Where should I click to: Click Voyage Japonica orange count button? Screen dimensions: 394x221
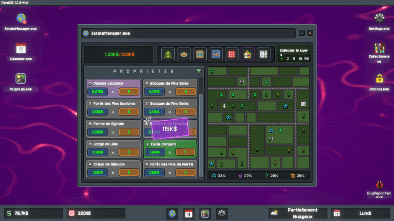coord(129,92)
